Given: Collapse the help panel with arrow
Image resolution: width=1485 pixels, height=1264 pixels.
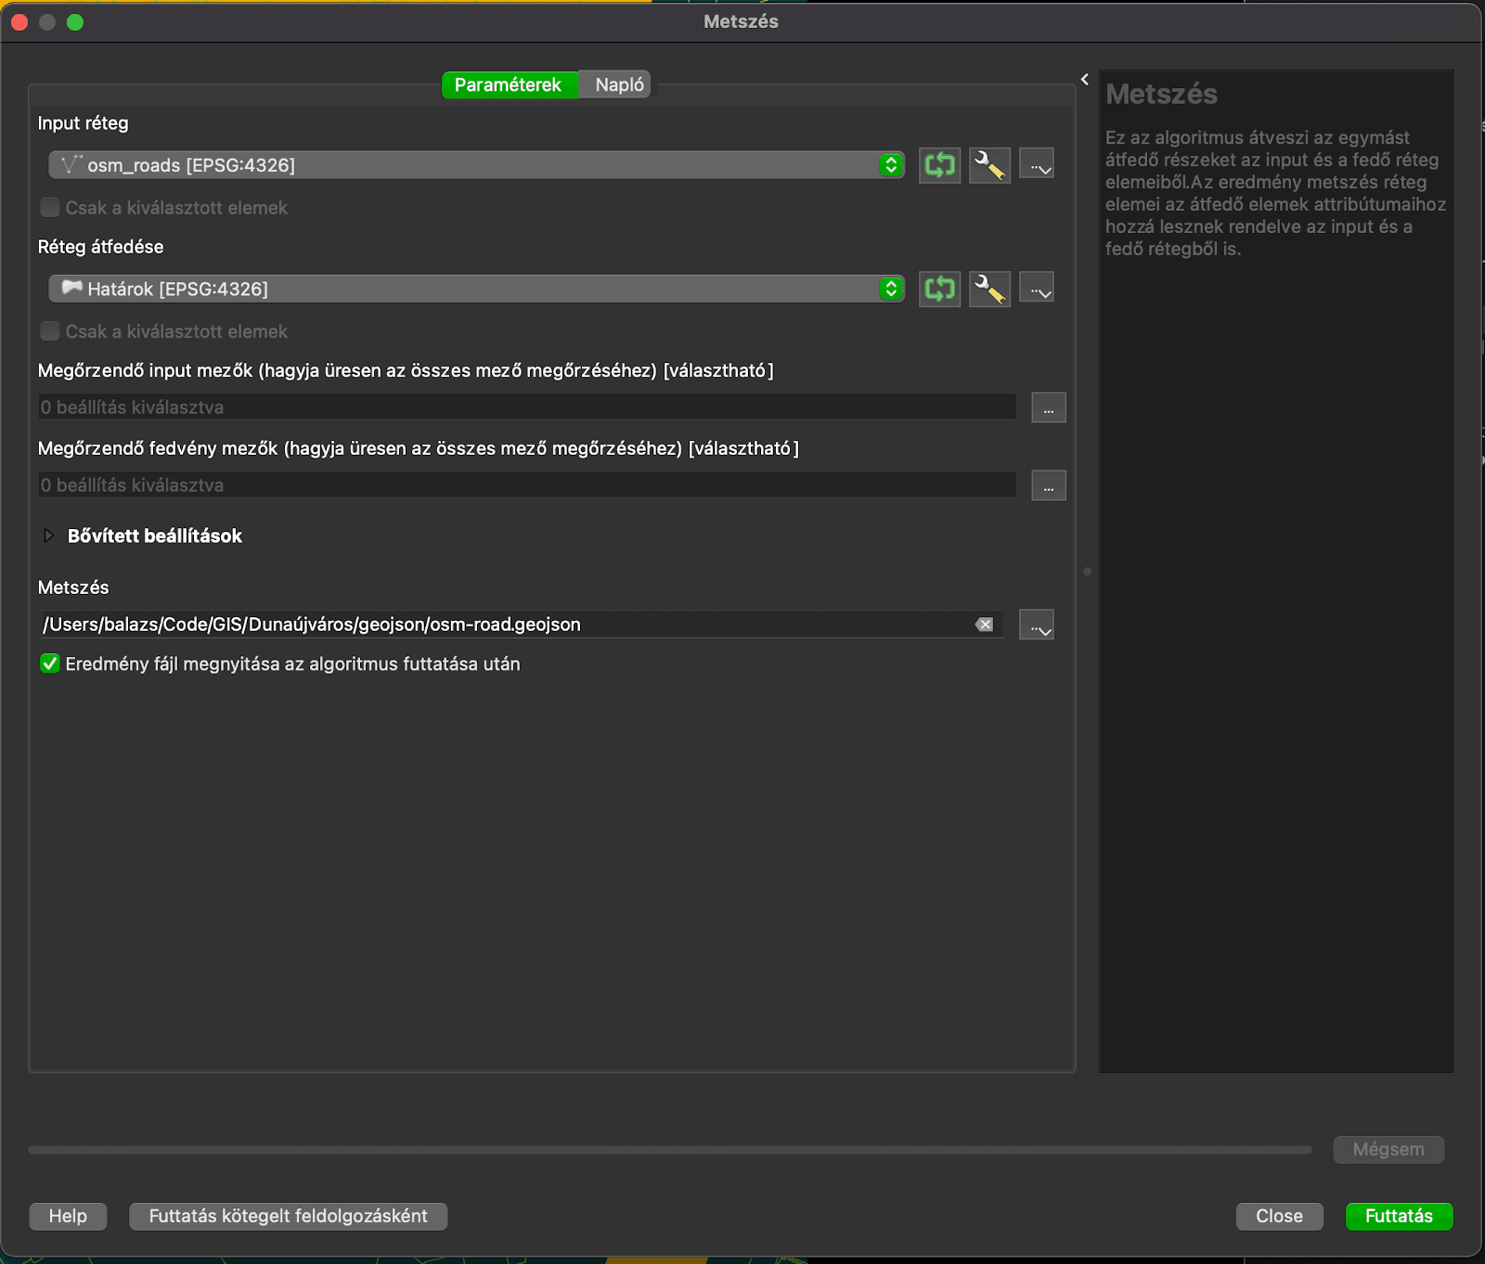Looking at the screenshot, I should 1084,80.
